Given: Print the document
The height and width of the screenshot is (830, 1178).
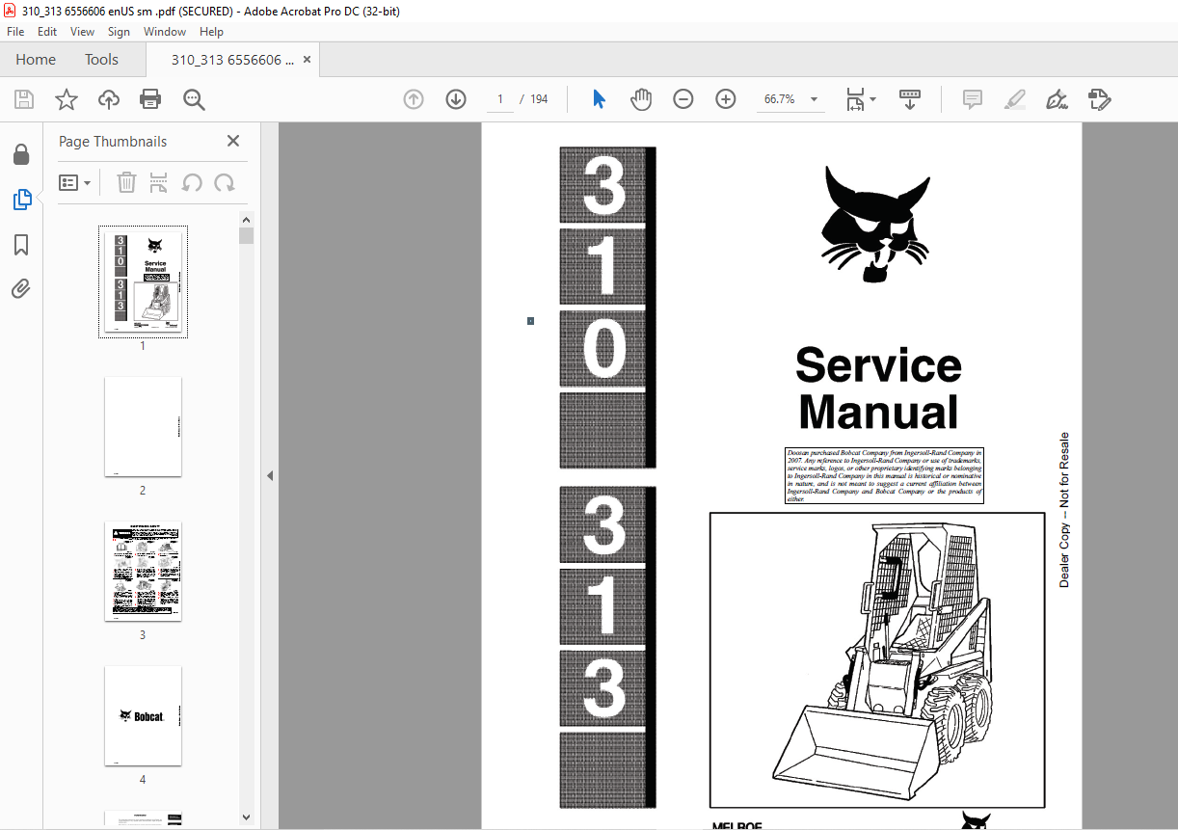Looking at the screenshot, I should (x=150, y=99).
